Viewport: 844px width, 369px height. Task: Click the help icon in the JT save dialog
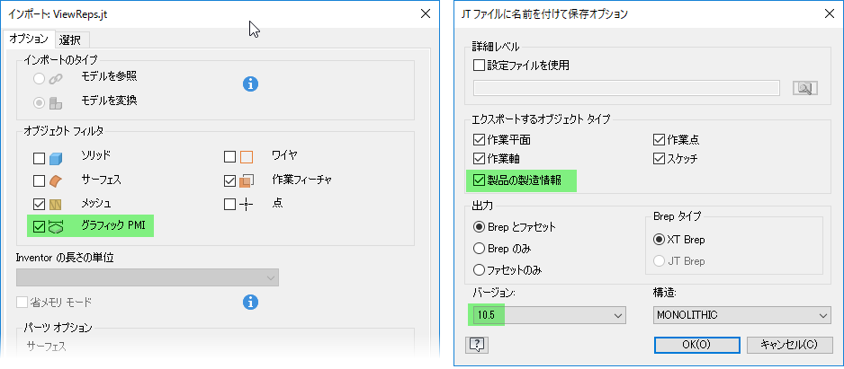477,344
